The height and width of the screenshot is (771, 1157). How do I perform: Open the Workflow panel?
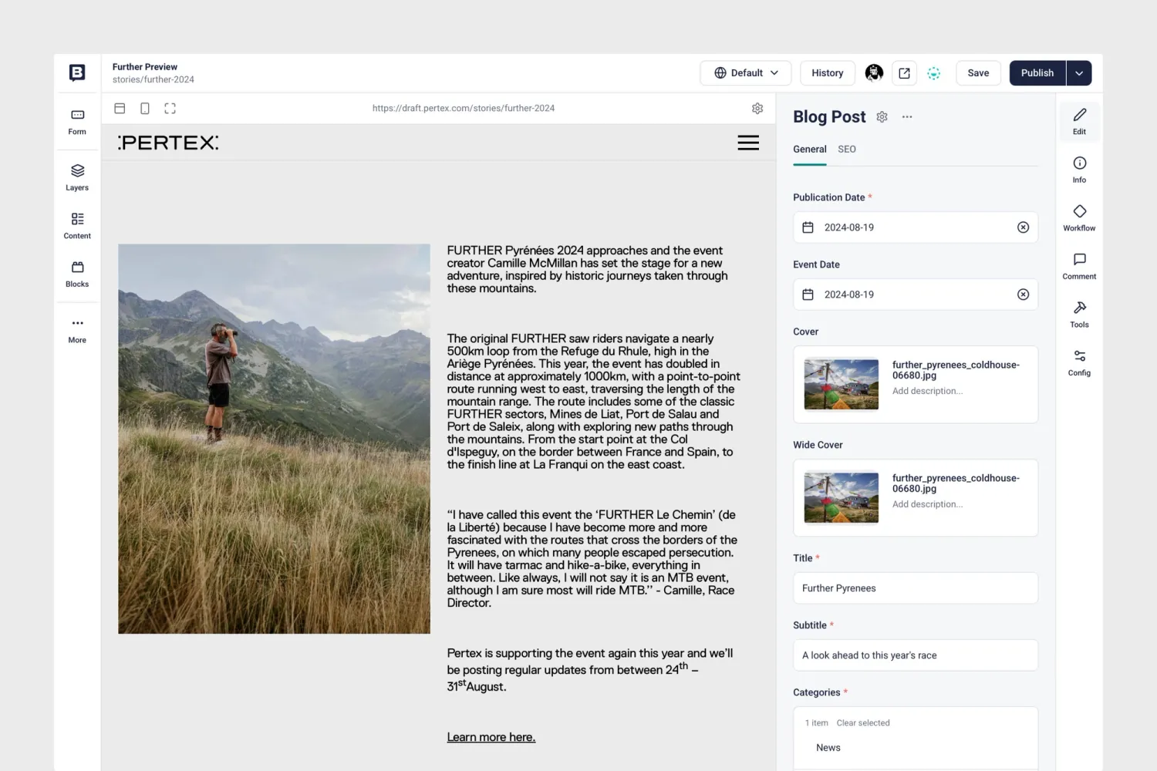1079,218
